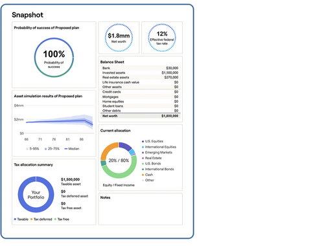Screen dimensions: 324x246
Task: Click the Tax free legend item
Action: point(62,219)
